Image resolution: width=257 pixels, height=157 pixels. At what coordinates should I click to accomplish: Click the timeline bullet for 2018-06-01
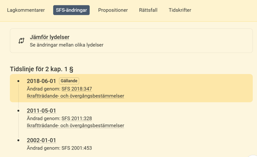[x=18, y=81]
